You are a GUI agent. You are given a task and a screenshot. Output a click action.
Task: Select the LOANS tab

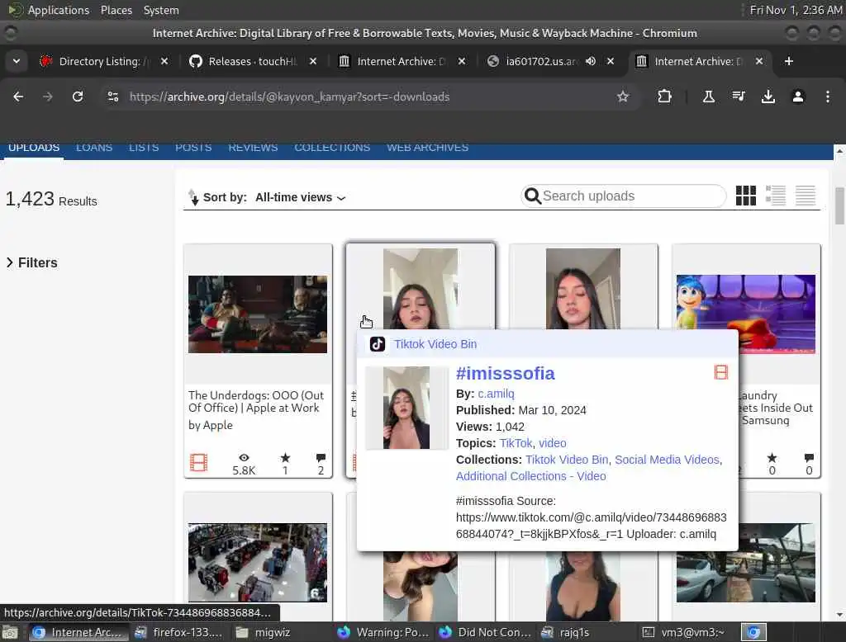point(94,148)
